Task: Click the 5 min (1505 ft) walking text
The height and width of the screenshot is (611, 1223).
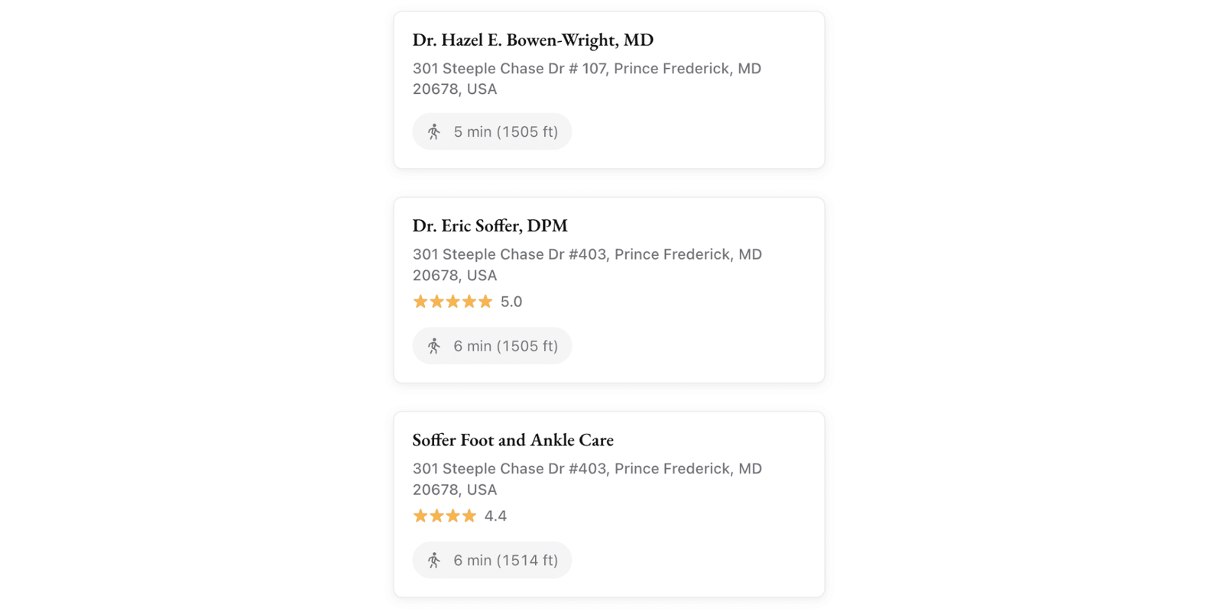Action: click(505, 132)
